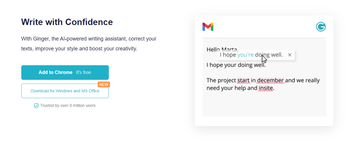The height and width of the screenshot is (143, 355).
Task: Click the underlined word "insite"
Action: [265, 88]
